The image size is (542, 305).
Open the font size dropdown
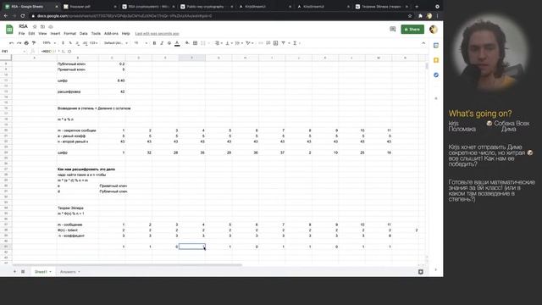tap(141, 43)
